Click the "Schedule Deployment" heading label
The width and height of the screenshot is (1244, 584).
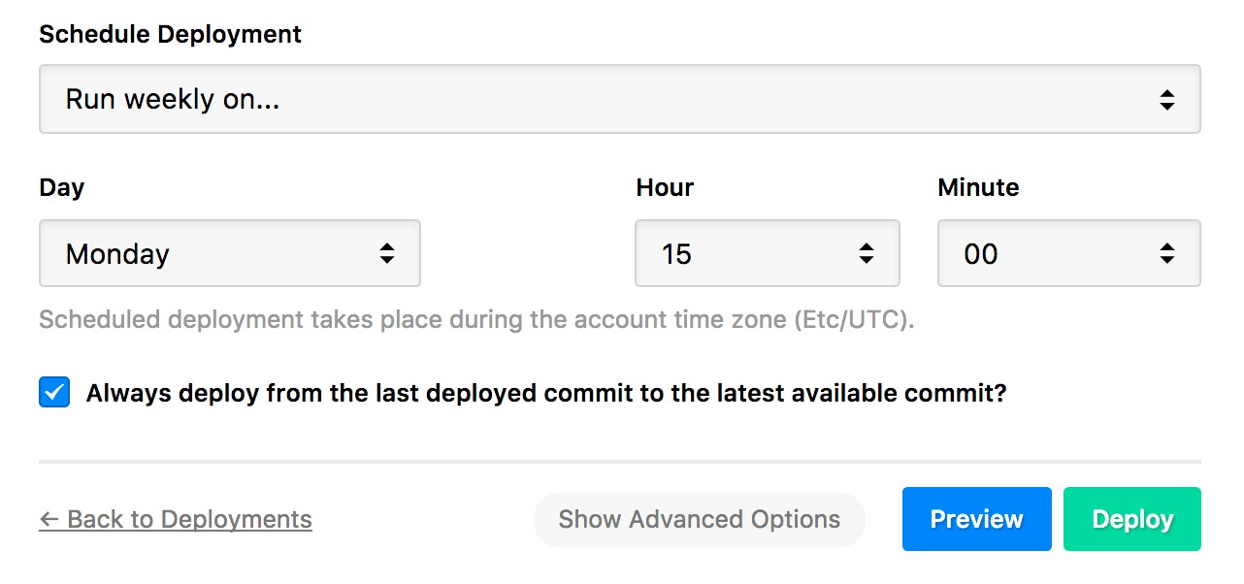coord(170,34)
